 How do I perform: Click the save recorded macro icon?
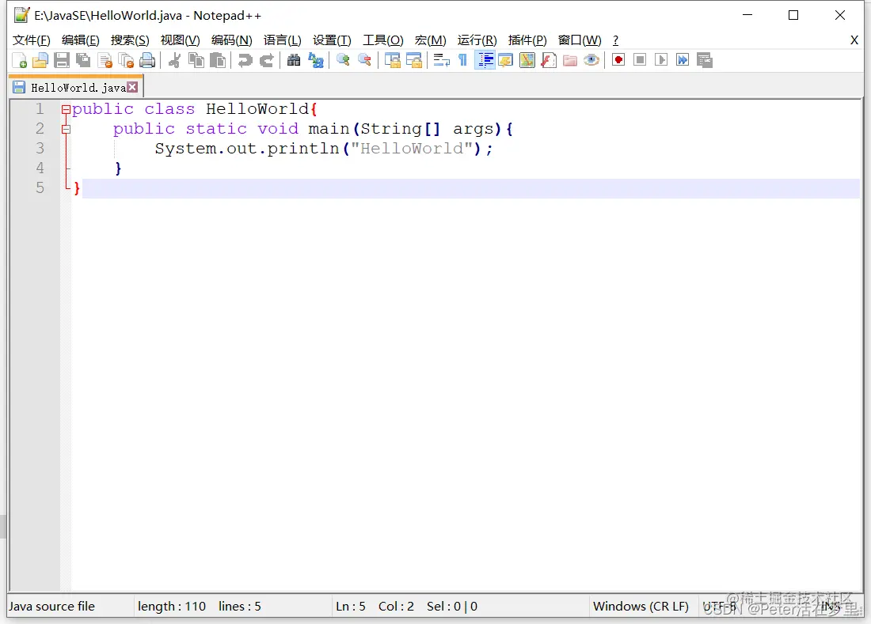[705, 60]
